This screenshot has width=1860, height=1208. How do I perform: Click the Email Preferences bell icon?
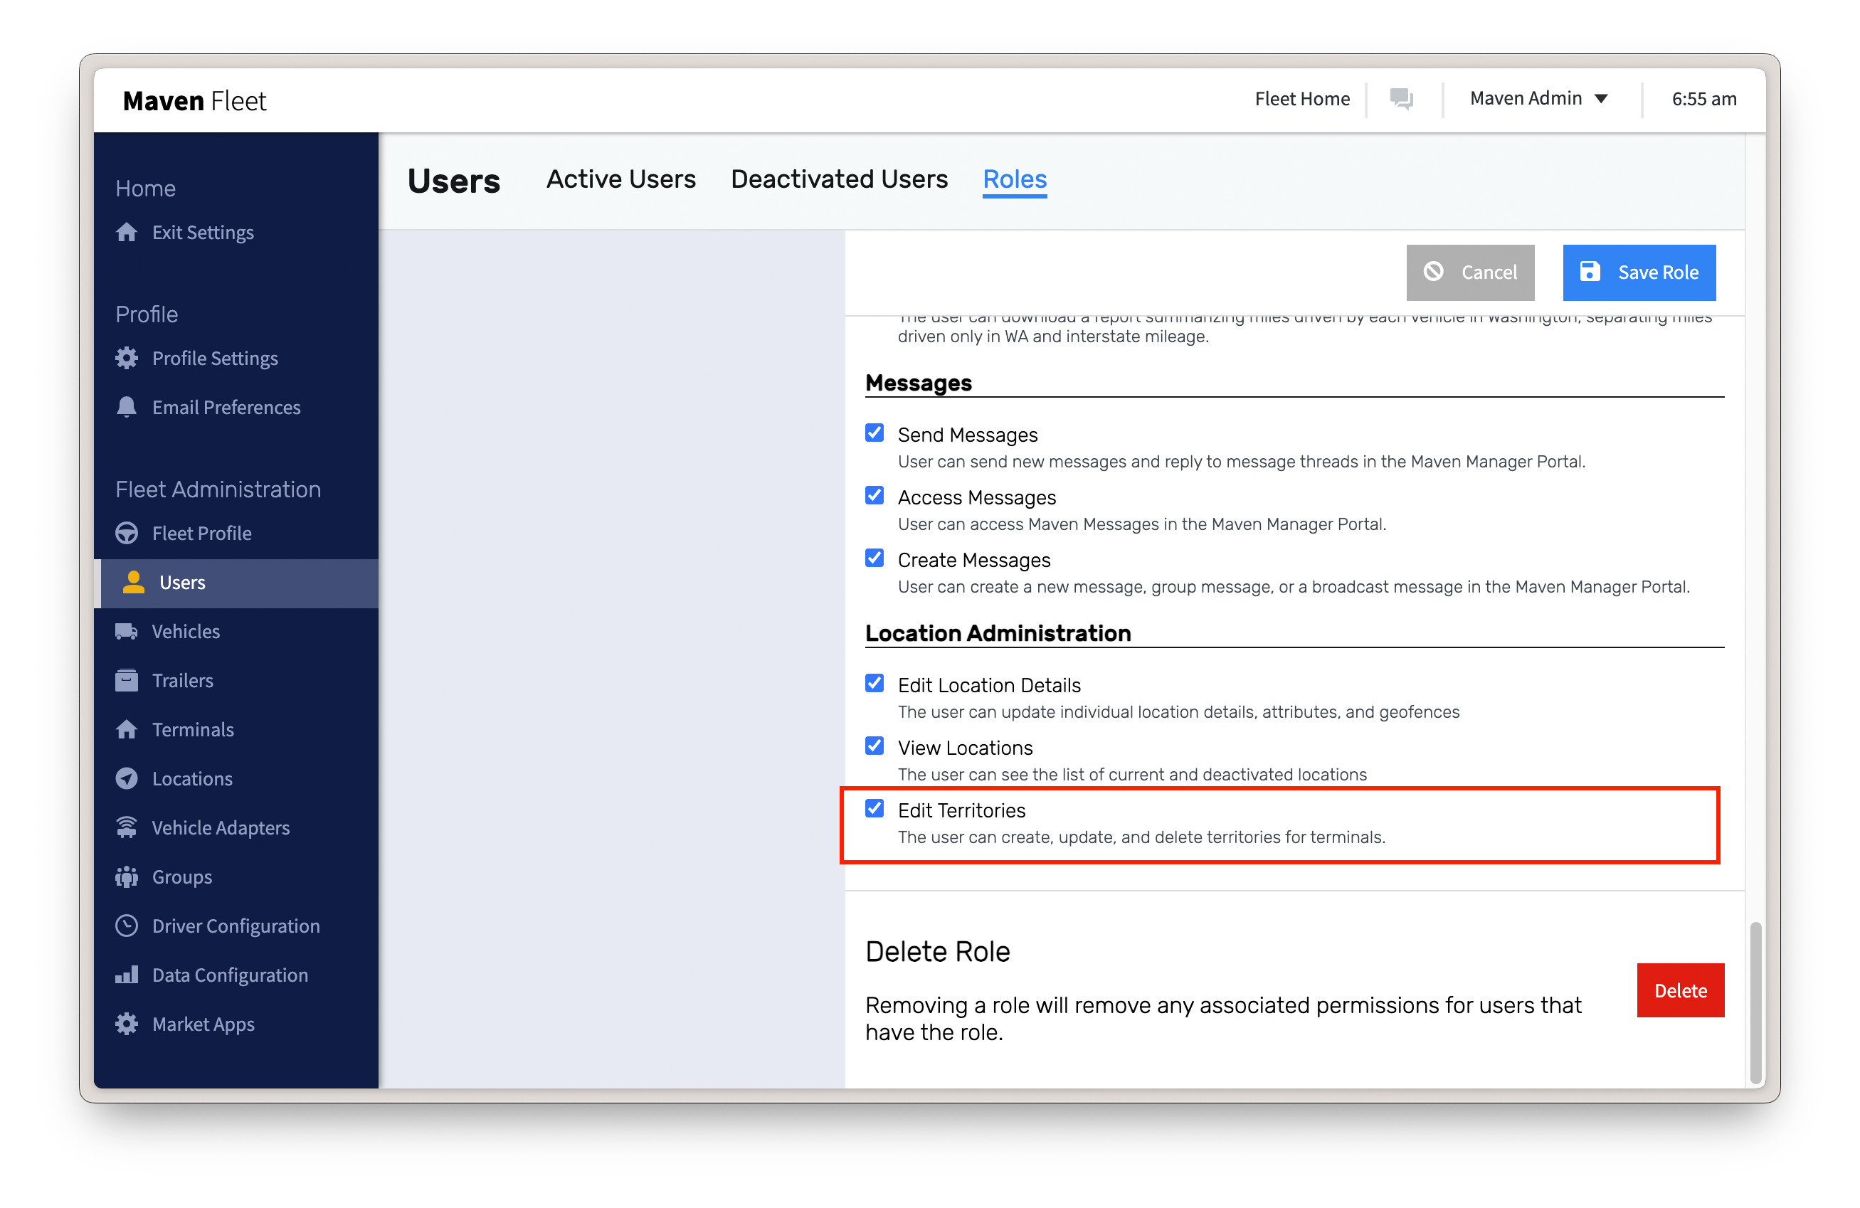point(127,407)
